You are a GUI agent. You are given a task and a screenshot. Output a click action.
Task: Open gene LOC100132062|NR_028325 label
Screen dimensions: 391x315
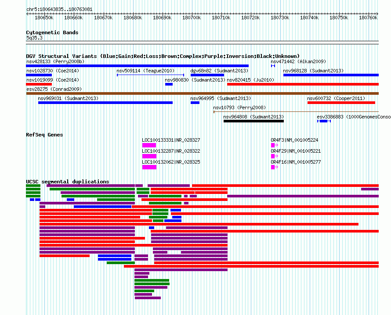point(171,162)
